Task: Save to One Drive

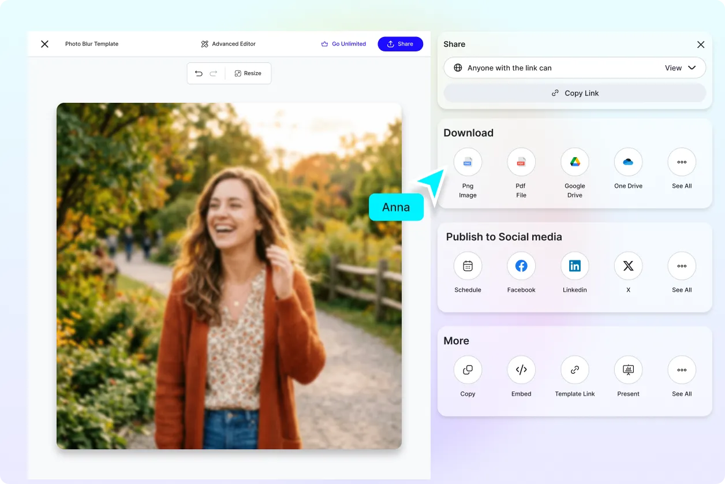Action: (x=628, y=162)
